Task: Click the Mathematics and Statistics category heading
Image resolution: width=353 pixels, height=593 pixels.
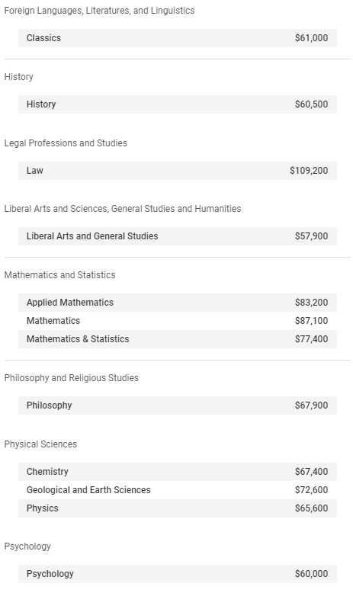Action: [59, 275]
